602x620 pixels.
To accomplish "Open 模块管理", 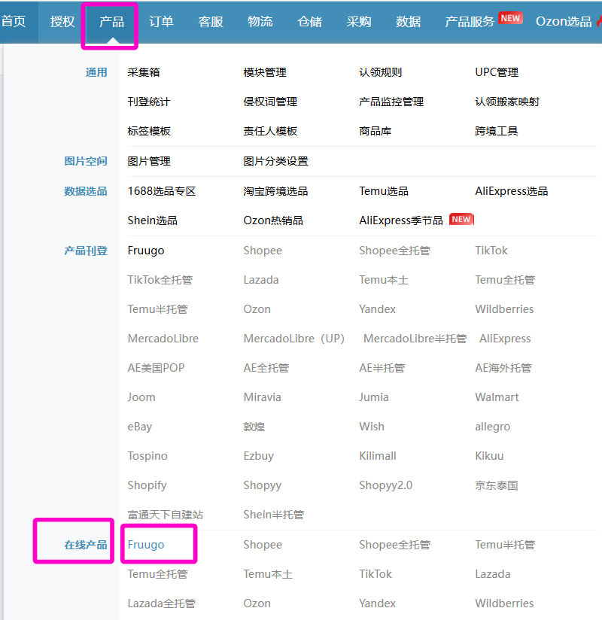I will point(265,72).
